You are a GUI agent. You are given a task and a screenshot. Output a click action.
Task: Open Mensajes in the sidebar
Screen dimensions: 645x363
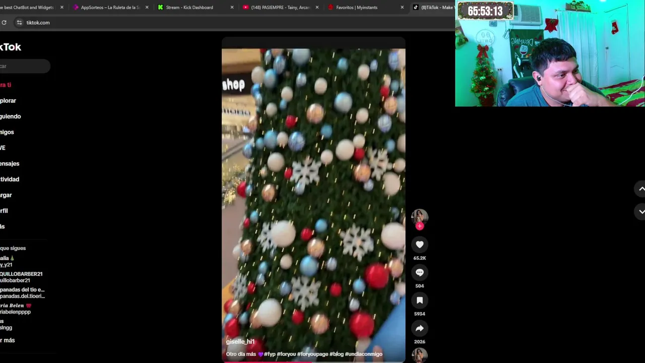pyautogui.click(x=10, y=163)
